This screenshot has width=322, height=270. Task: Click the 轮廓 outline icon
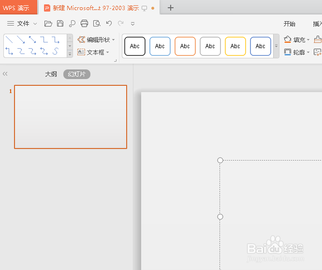(x=288, y=52)
